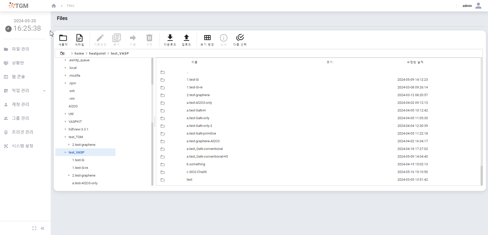Toggle fullscreen using the bottom-left icon

[34, 228]
